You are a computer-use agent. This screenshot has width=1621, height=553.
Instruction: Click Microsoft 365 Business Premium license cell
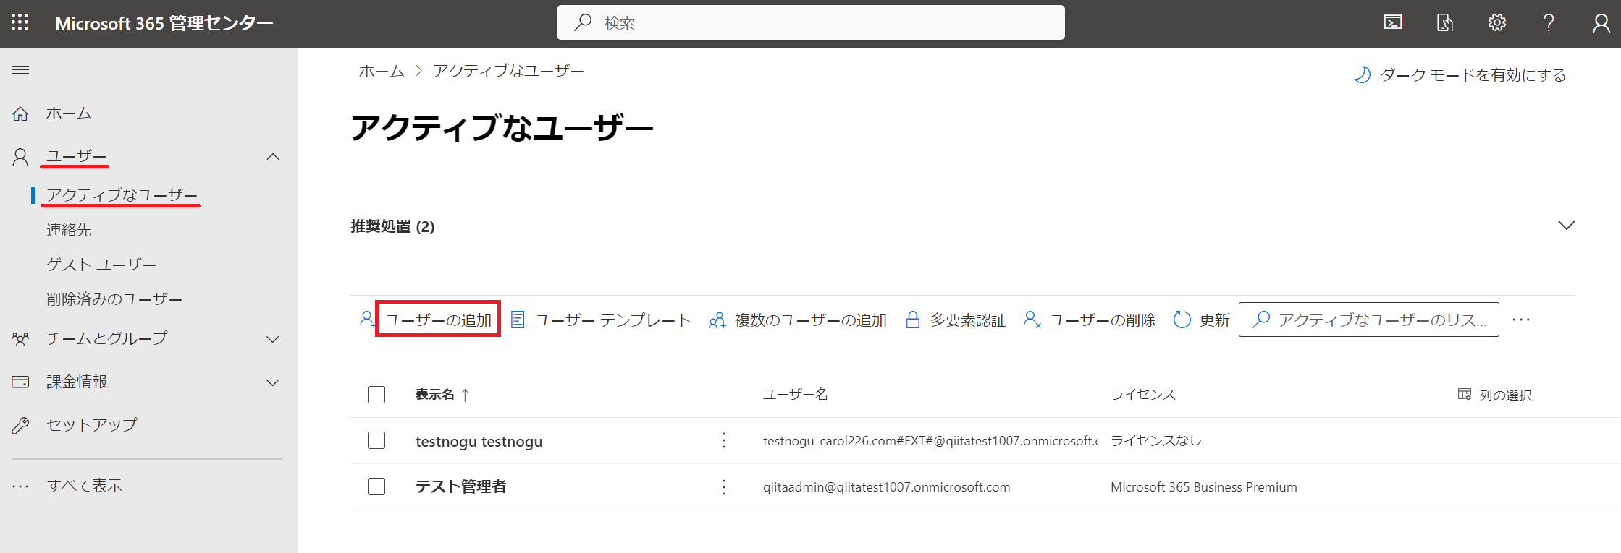(1203, 487)
